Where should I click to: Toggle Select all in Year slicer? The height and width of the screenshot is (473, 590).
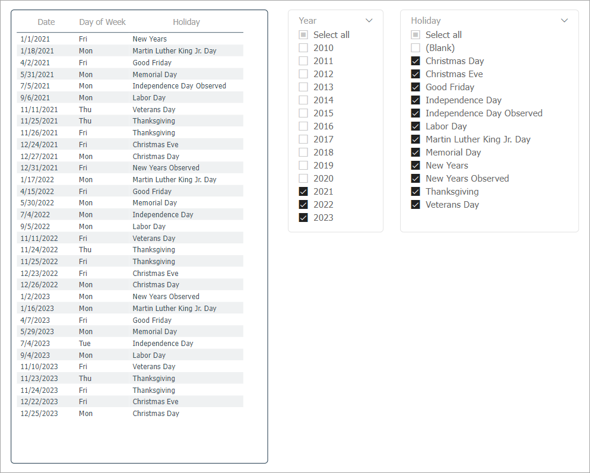pyautogui.click(x=303, y=35)
